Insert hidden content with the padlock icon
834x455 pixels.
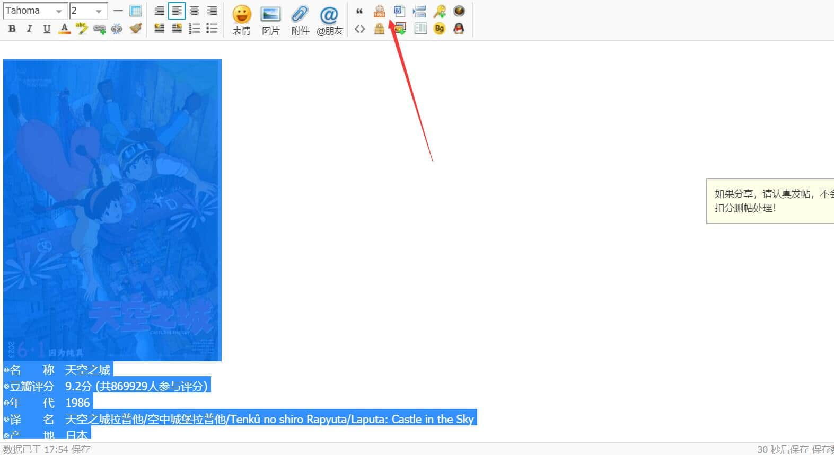pyautogui.click(x=379, y=29)
